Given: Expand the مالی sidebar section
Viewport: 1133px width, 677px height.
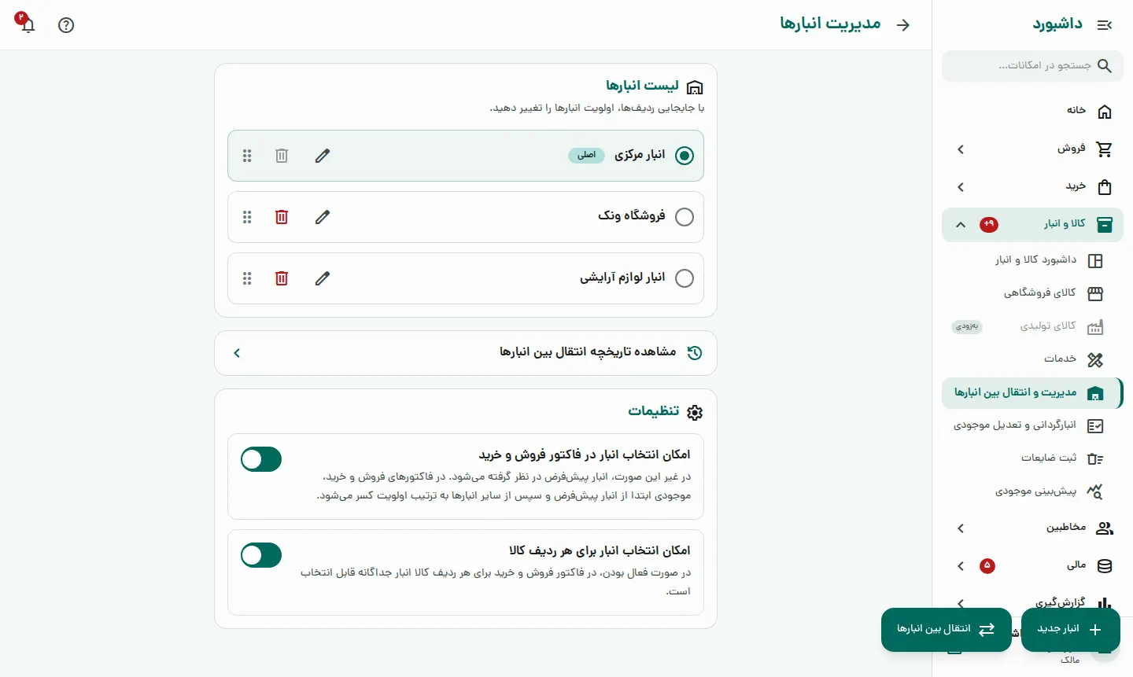Looking at the screenshot, I should coord(1032,566).
